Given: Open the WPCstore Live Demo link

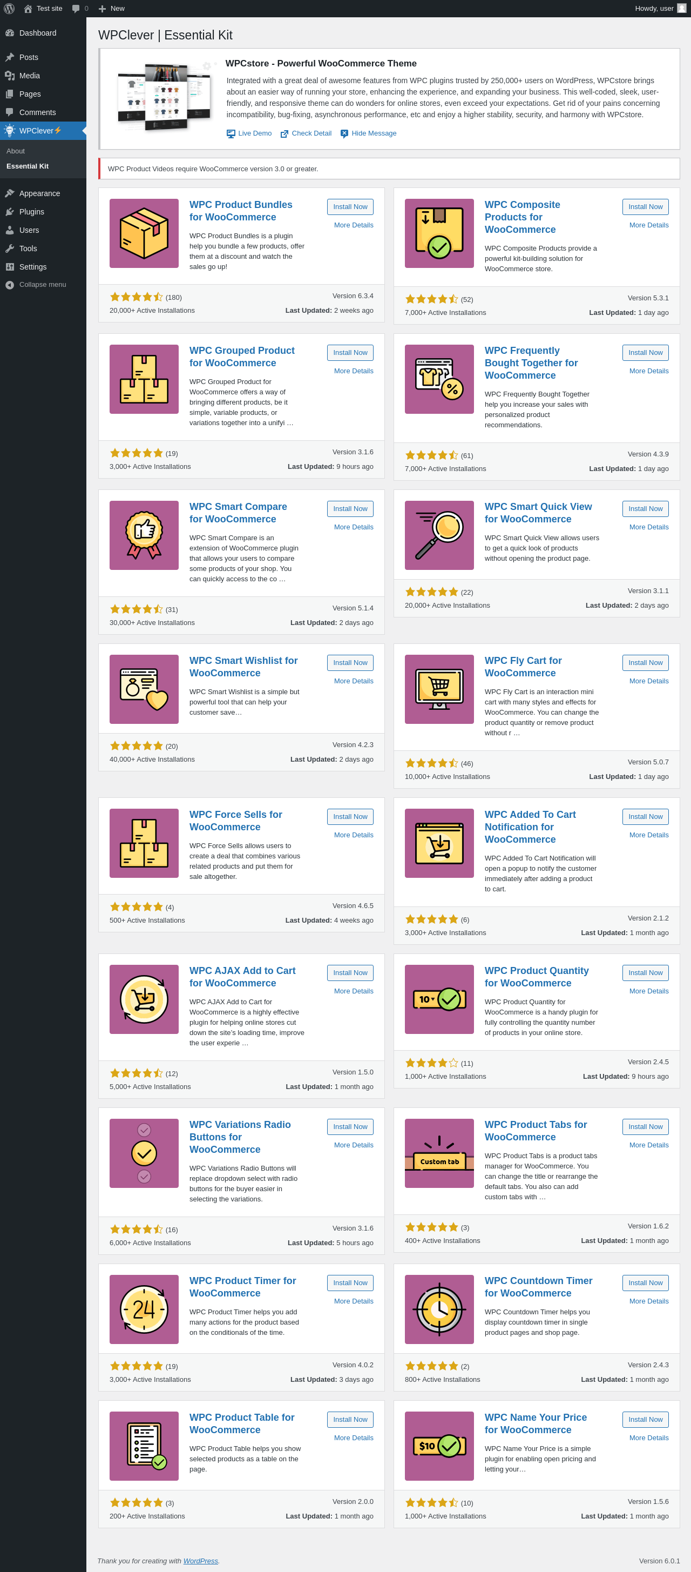Looking at the screenshot, I should click(x=249, y=133).
